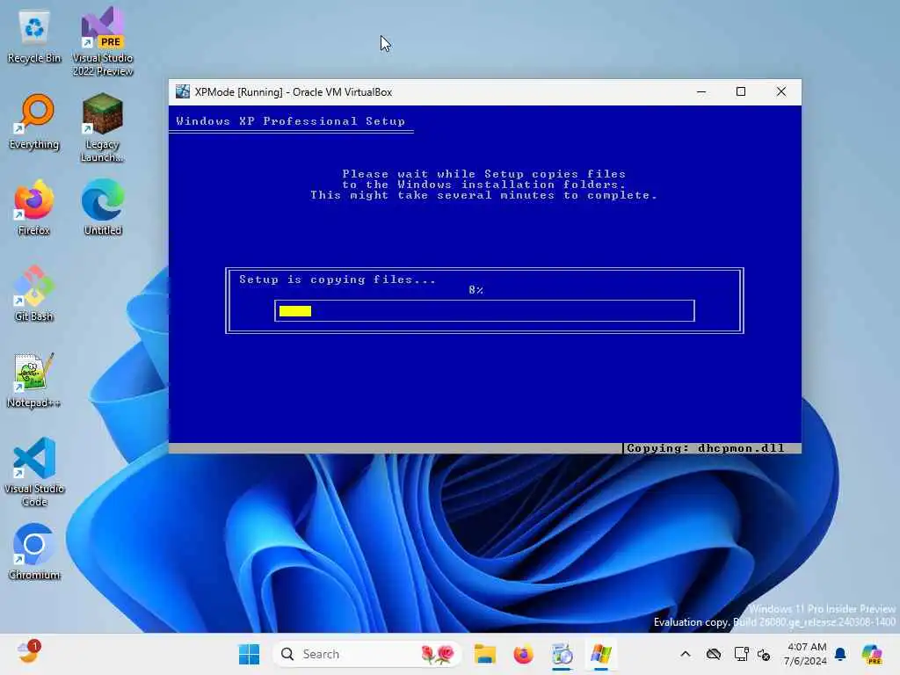
Task: Open File Explorer from taskbar
Action: (484, 654)
